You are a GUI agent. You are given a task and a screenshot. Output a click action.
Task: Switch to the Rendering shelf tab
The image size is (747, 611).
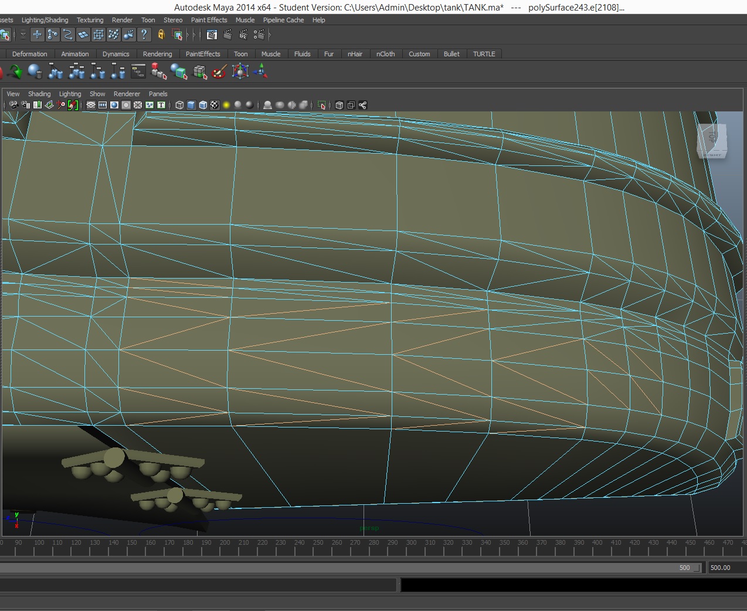pyautogui.click(x=157, y=54)
